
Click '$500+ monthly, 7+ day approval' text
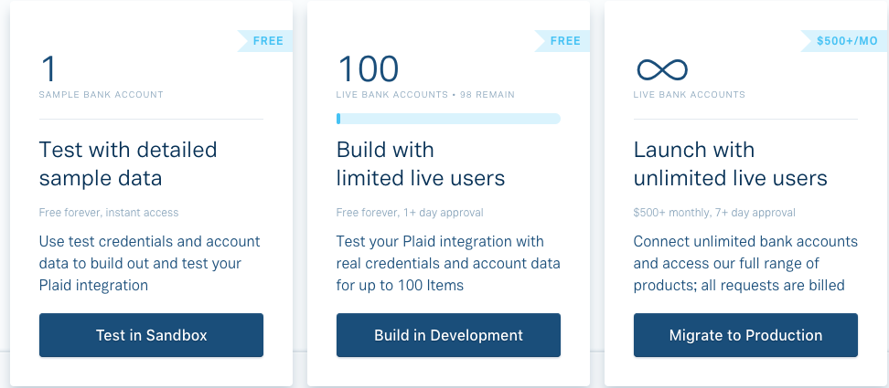pos(714,213)
